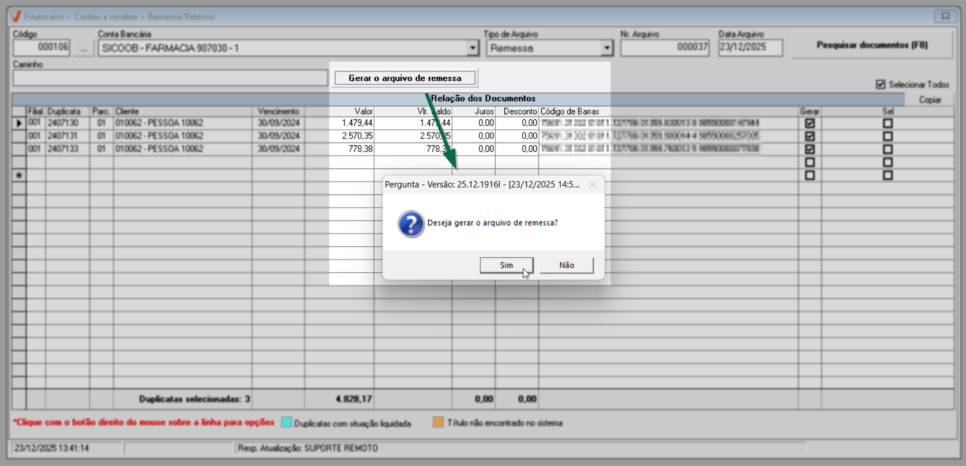Click the Cliente cell for duplicata 2407133

point(182,149)
